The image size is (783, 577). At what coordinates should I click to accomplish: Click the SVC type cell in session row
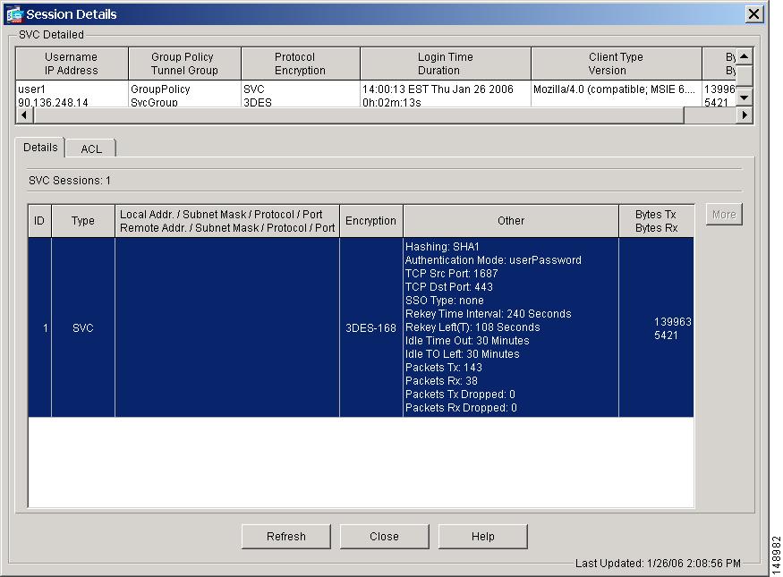point(83,328)
